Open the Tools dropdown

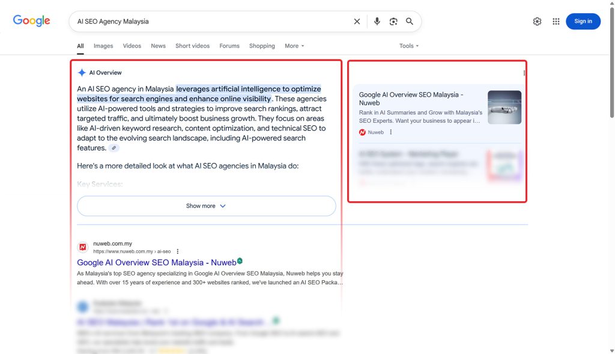click(408, 46)
